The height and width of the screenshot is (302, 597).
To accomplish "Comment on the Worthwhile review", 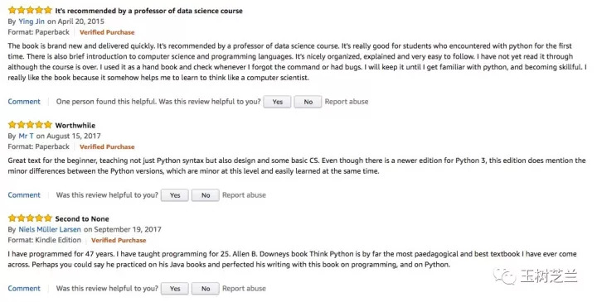I will [24, 195].
